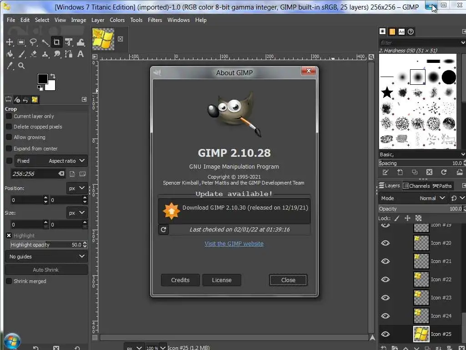The width and height of the screenshot is (466, 350).
Task: Click the License button
Action: click(222, 280)
